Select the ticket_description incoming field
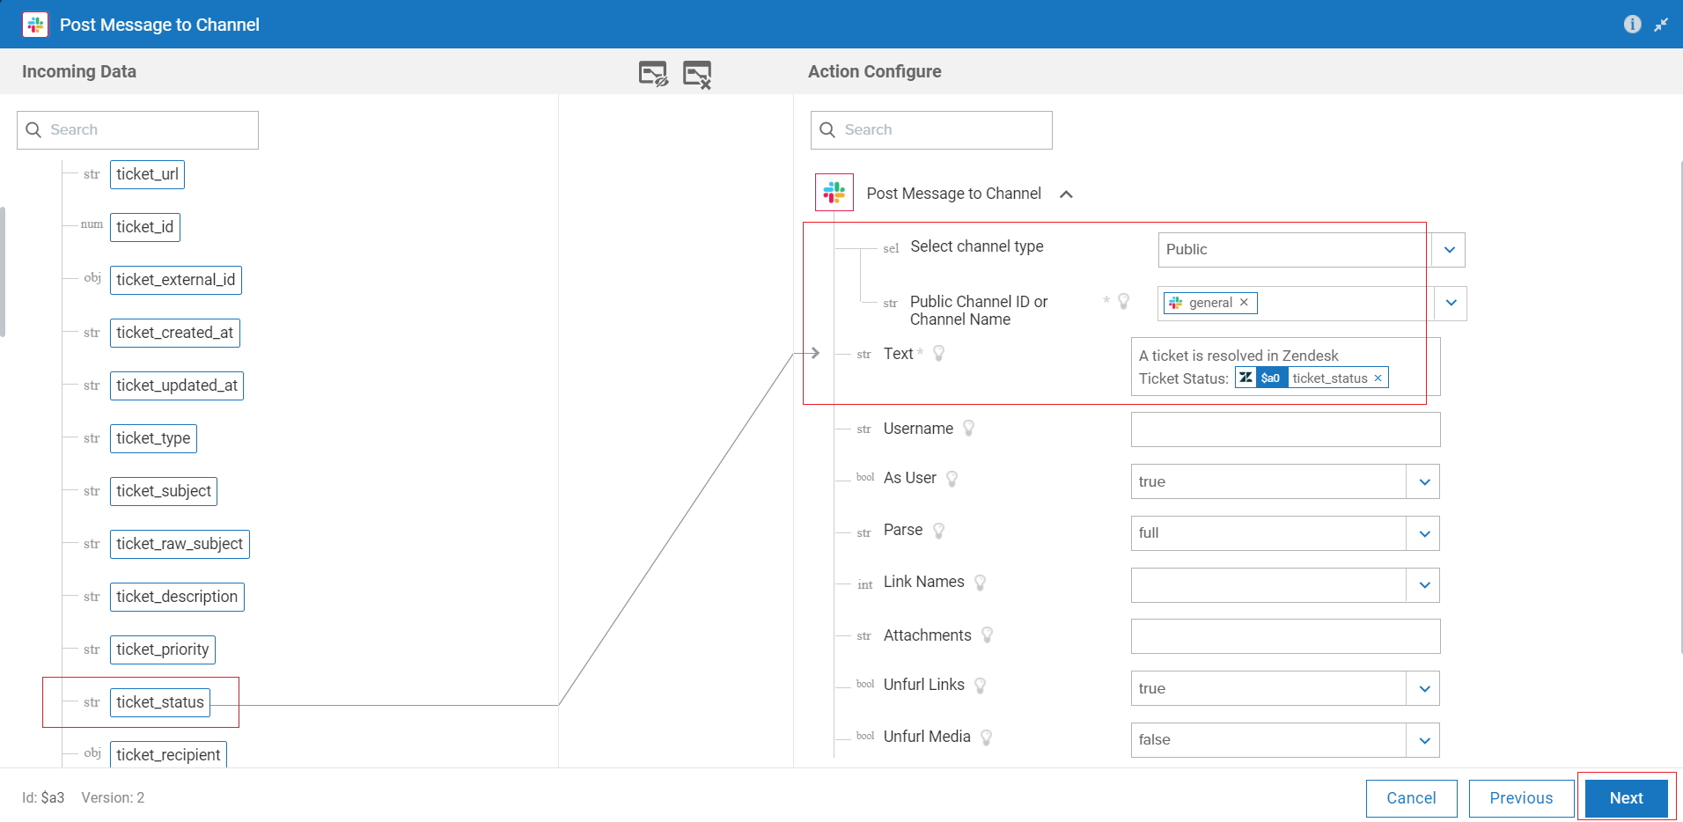 coord(177,597)
